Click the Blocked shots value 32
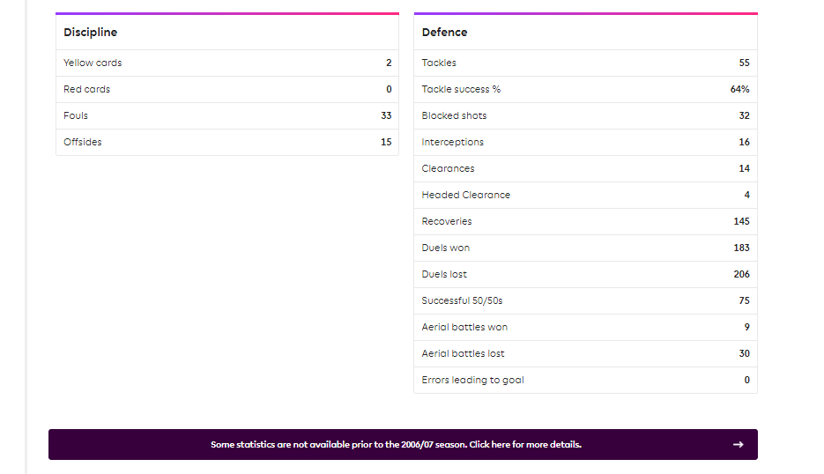Screen dimensions: 824x474 coord(744,115)
